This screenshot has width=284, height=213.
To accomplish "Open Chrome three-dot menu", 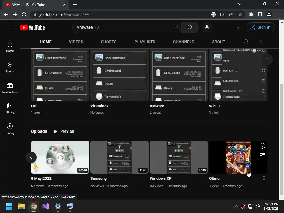I will coord(278,14).
